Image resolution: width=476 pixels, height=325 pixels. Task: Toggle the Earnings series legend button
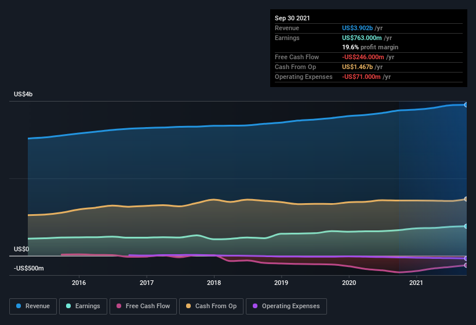click(x=83, y=306)
